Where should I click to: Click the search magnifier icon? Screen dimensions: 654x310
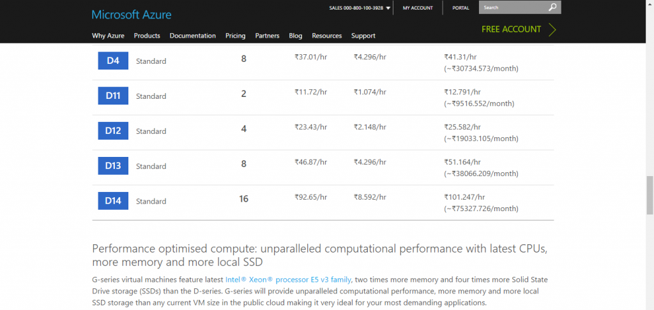click(552, 8)
